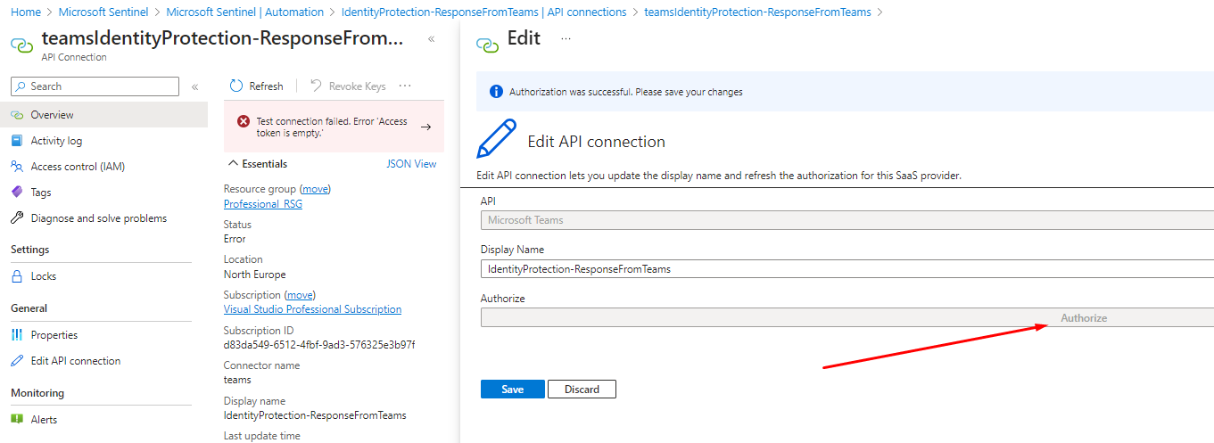
Task: Click the Revoke Keys icon
Action: click(316, 86)
